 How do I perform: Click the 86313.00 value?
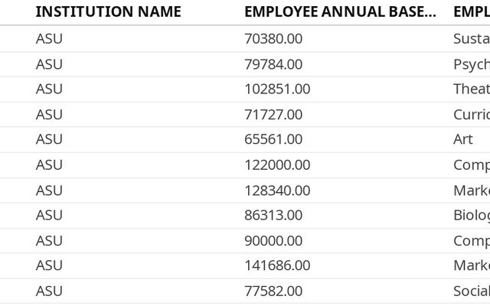click(x=273, y=215)
